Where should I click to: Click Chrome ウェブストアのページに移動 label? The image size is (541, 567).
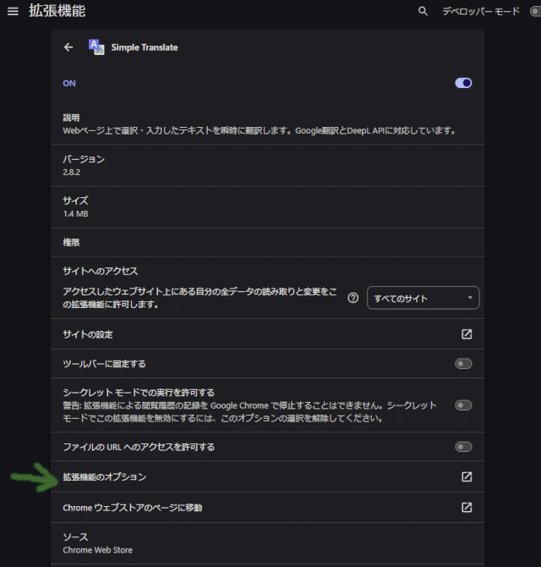point(133,508)
